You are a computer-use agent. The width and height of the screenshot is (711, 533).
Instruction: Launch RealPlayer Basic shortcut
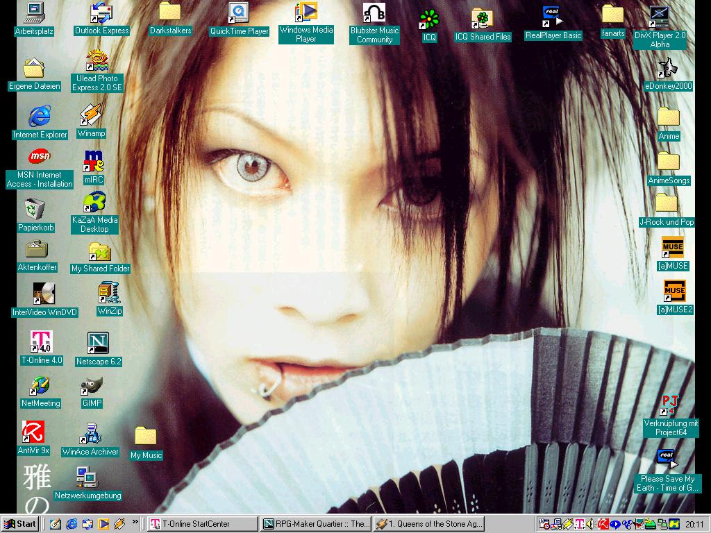[x=553, y=24]
